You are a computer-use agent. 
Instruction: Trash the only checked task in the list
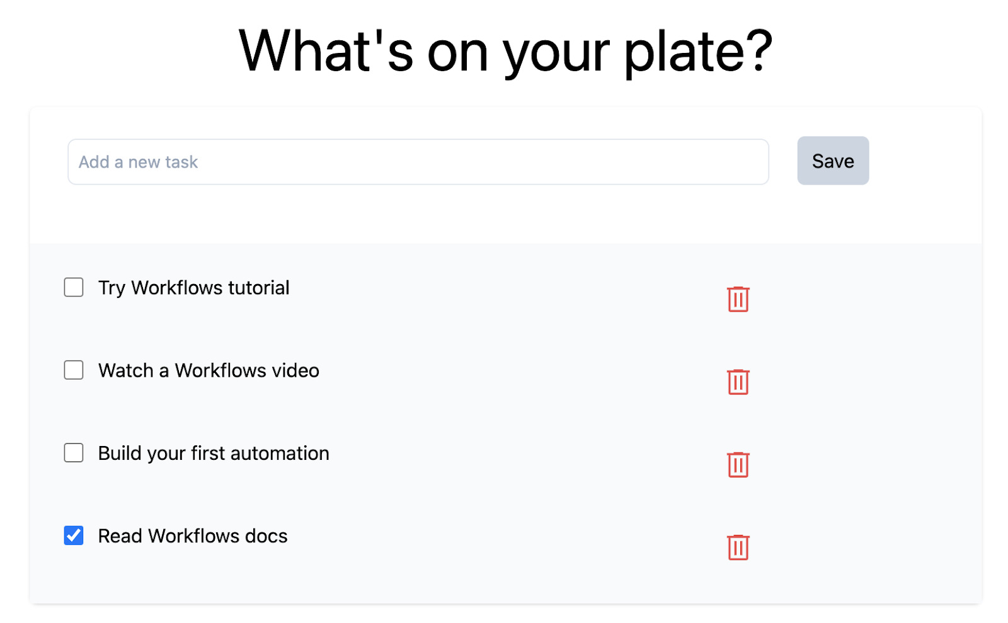(x=738, y=547)
